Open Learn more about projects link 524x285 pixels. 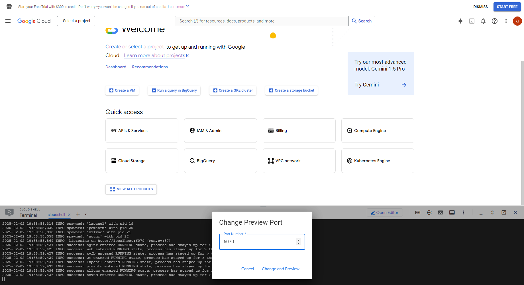click(157, 55)
